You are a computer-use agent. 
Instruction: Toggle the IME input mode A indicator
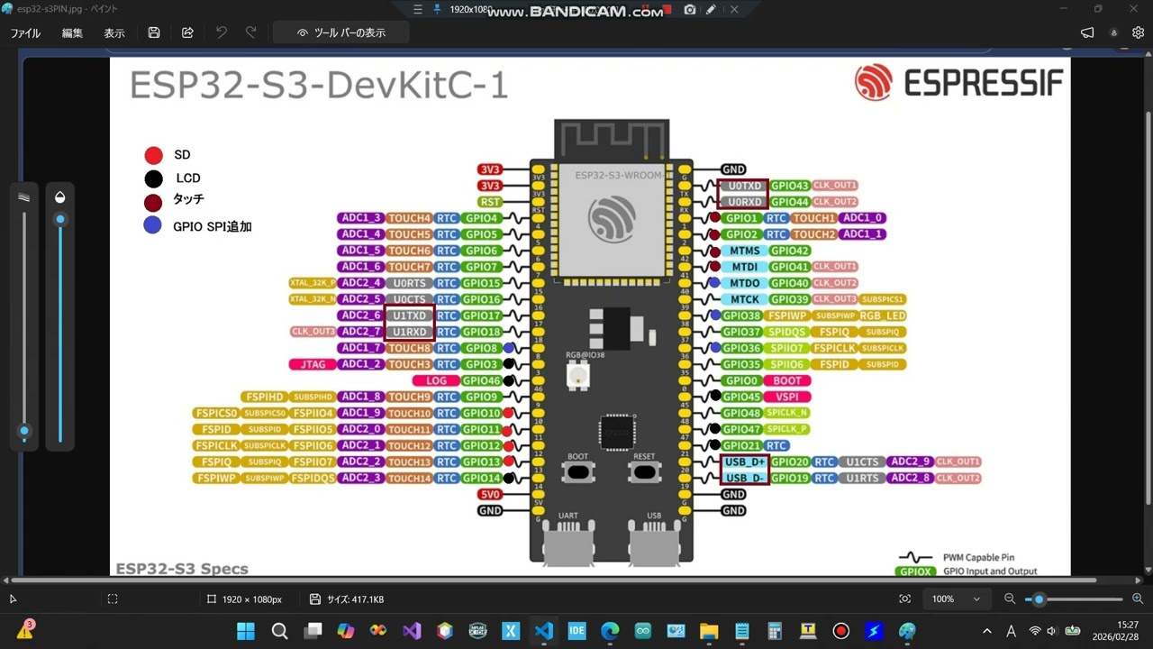pyautogui.click(x=1012, y=631)
